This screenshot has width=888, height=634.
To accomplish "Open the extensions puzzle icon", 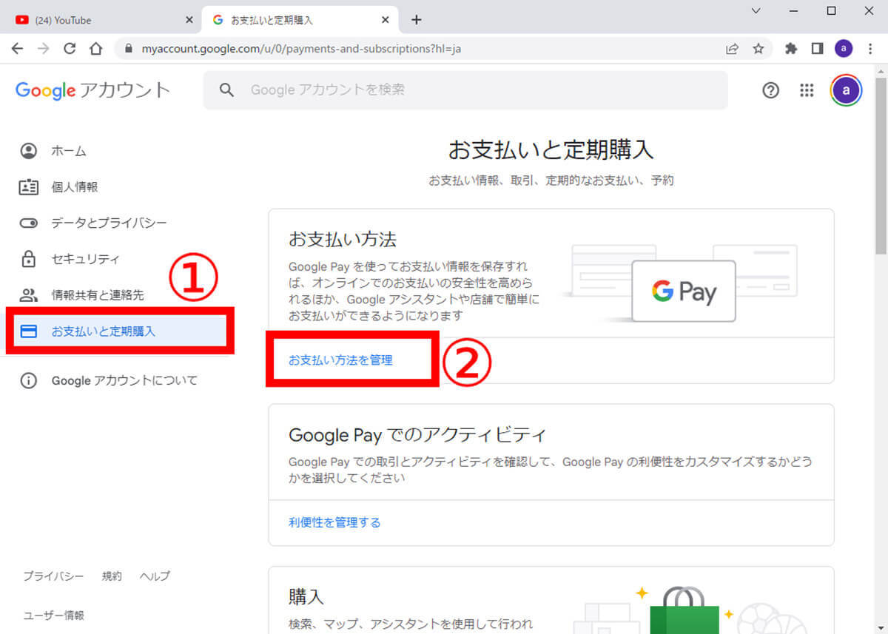I will 791,49.
